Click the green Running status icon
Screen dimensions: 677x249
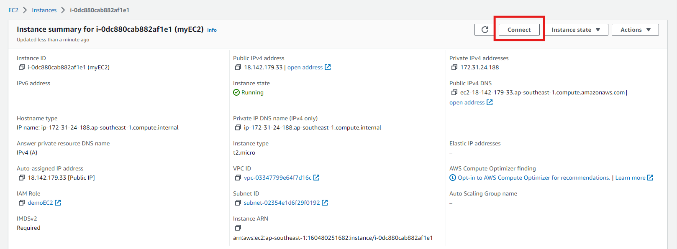tap(236, 92)
